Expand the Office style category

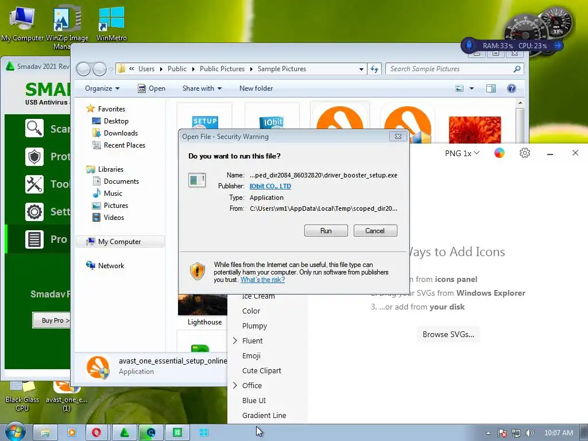(235, 385)
